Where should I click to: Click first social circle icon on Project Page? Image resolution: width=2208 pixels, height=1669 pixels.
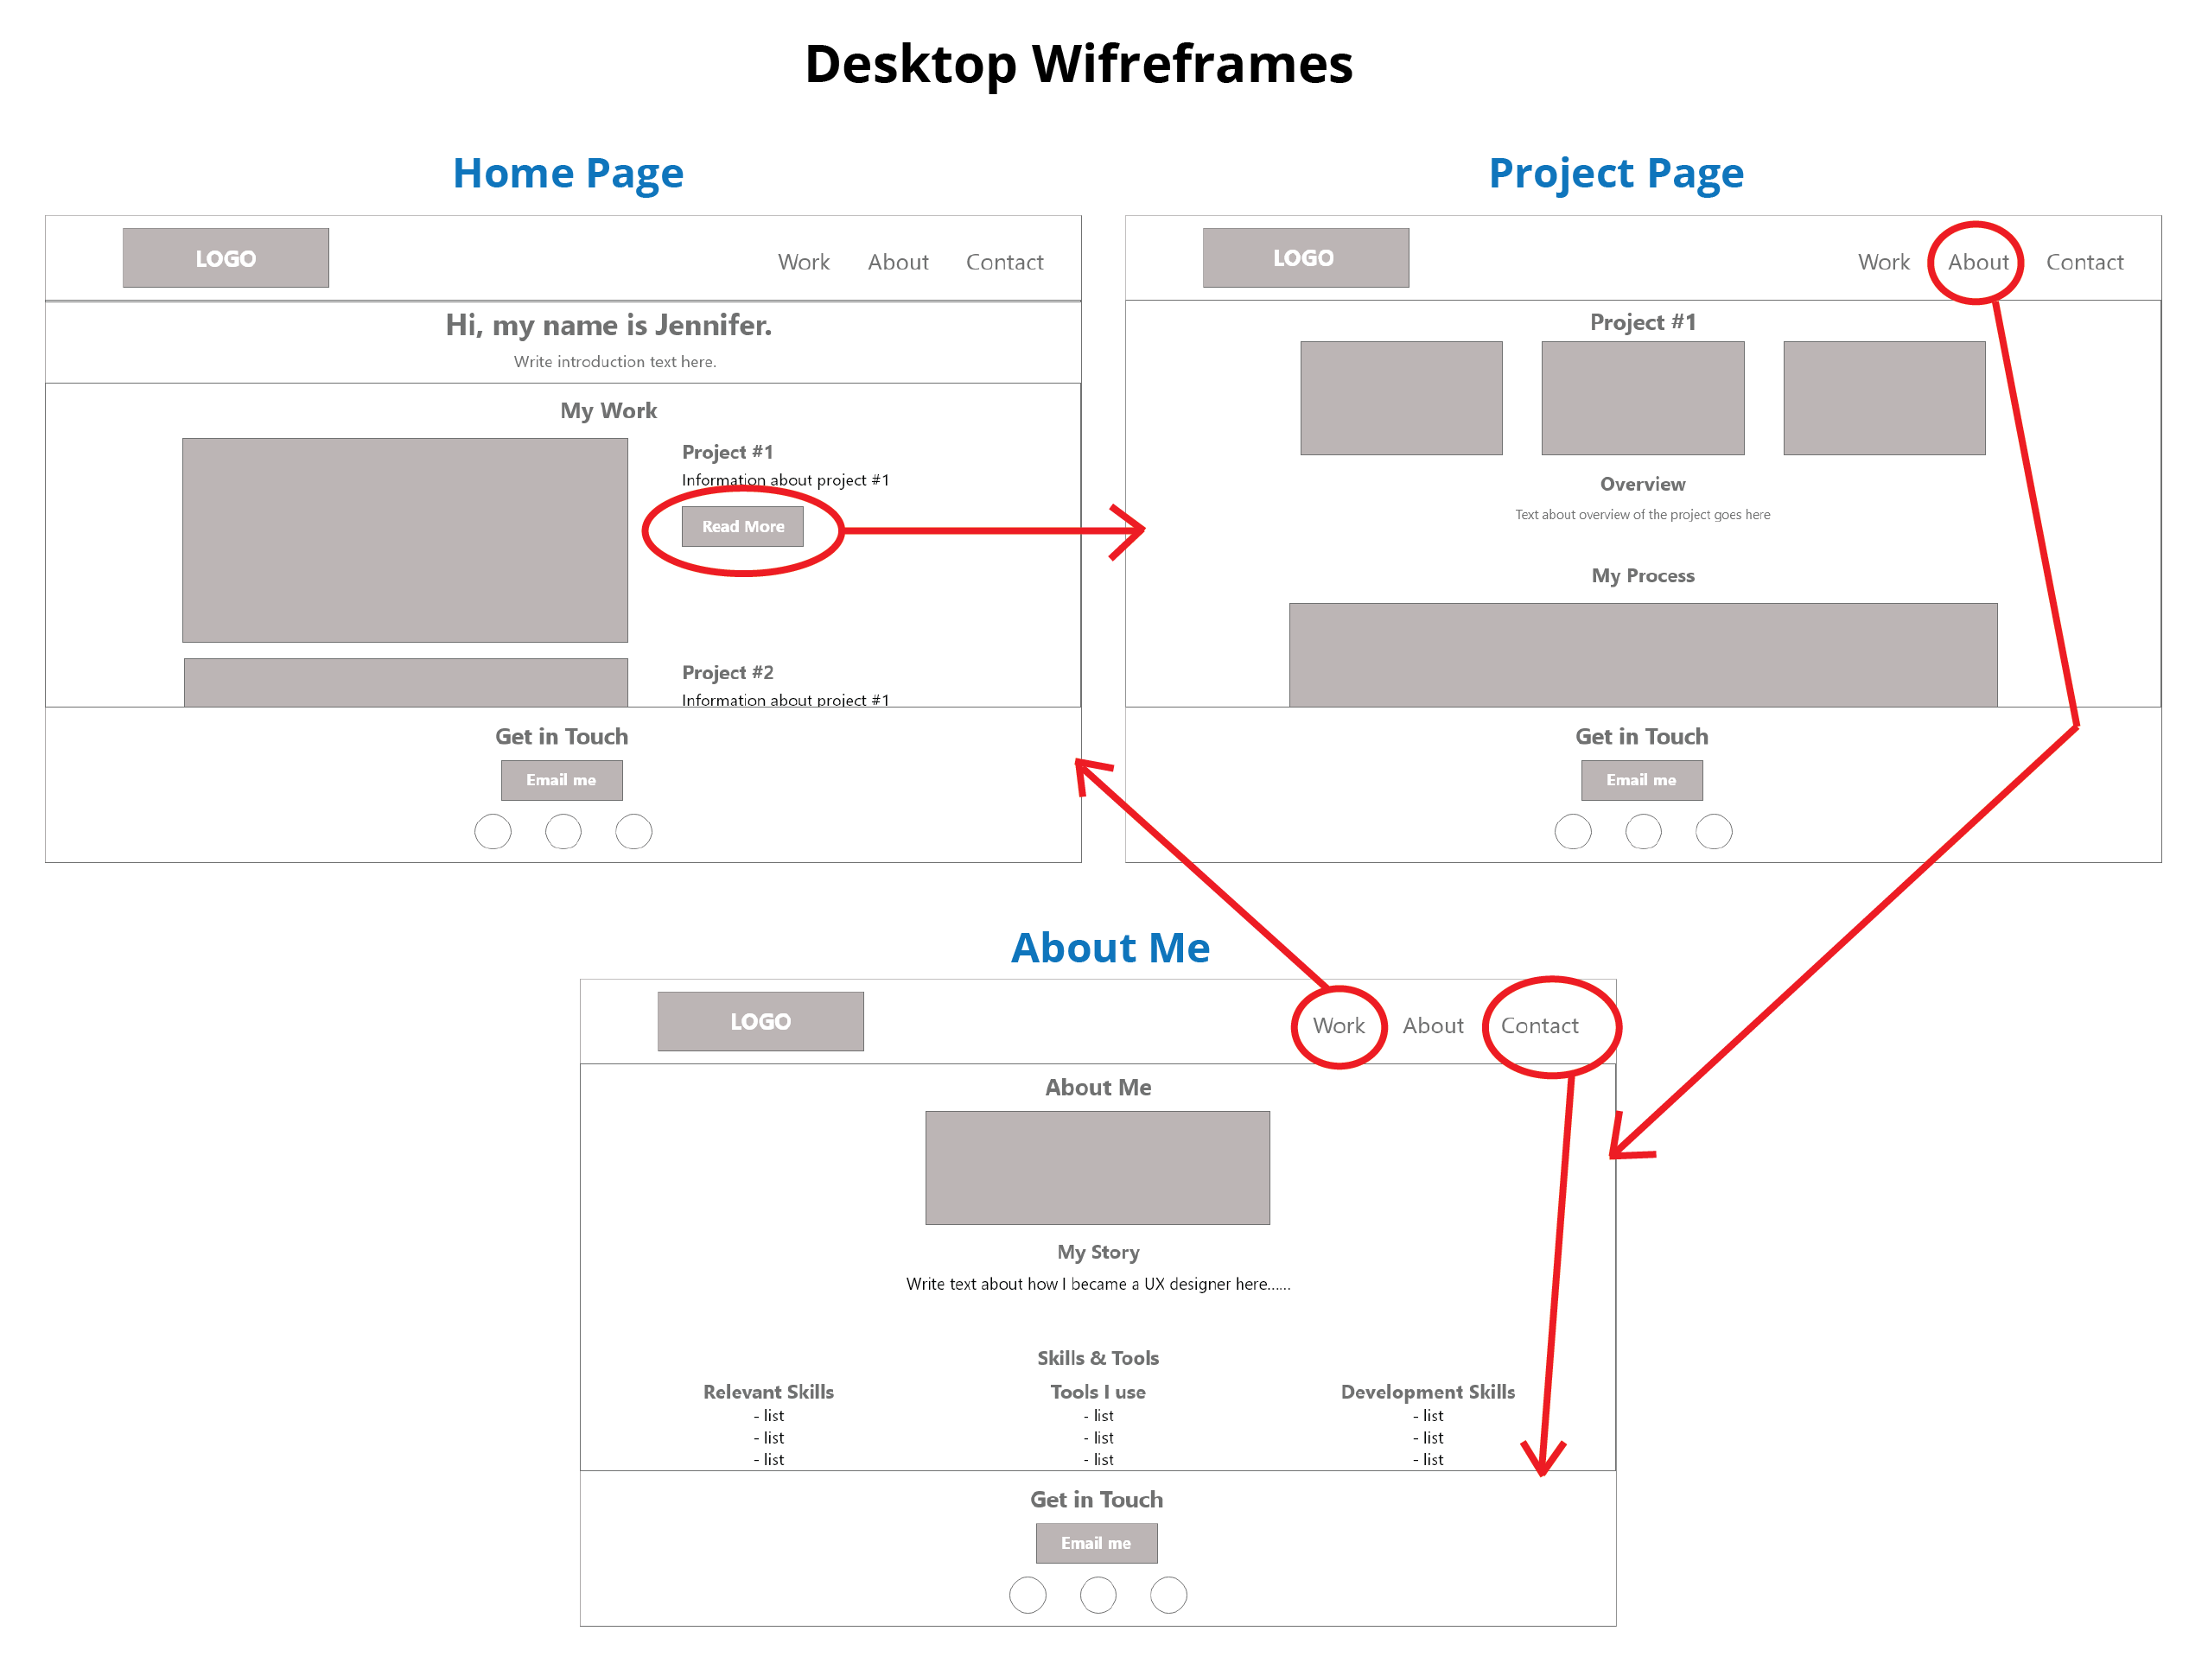click(x=1573, y=832)
